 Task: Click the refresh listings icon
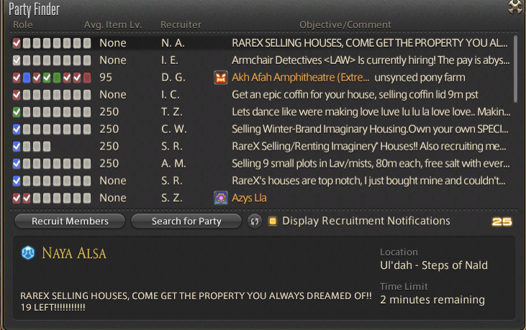pyautogui.click(x=254, y=221)
